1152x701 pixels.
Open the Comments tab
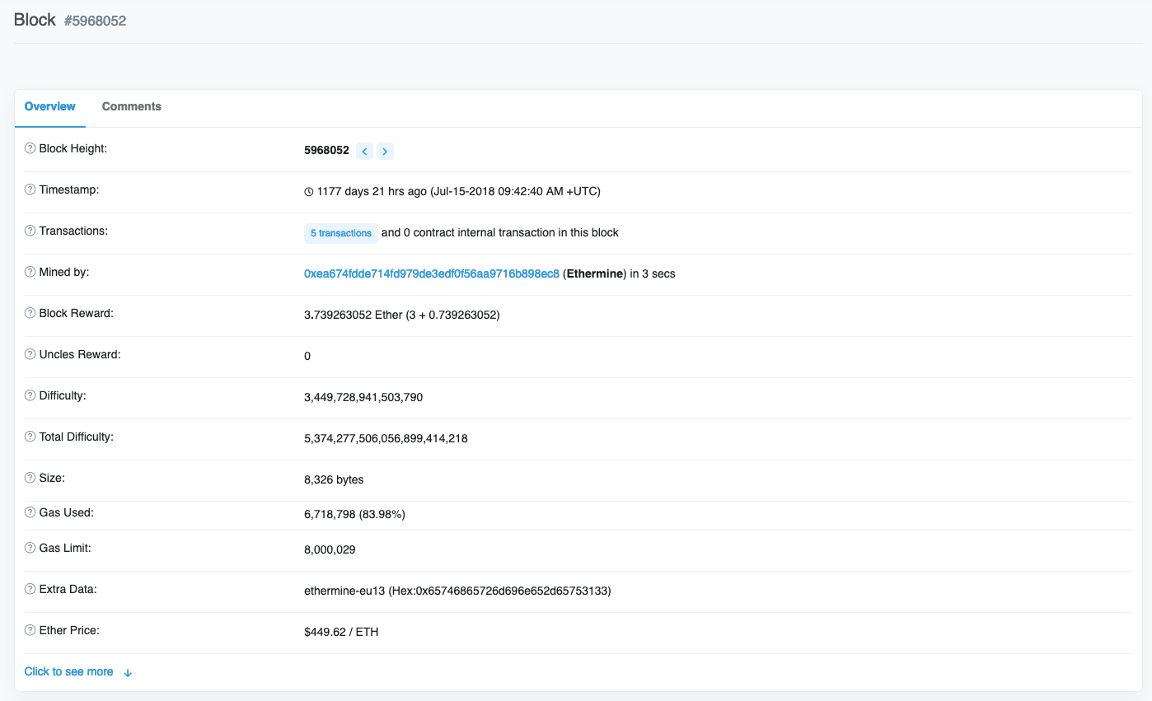(132, 106)
